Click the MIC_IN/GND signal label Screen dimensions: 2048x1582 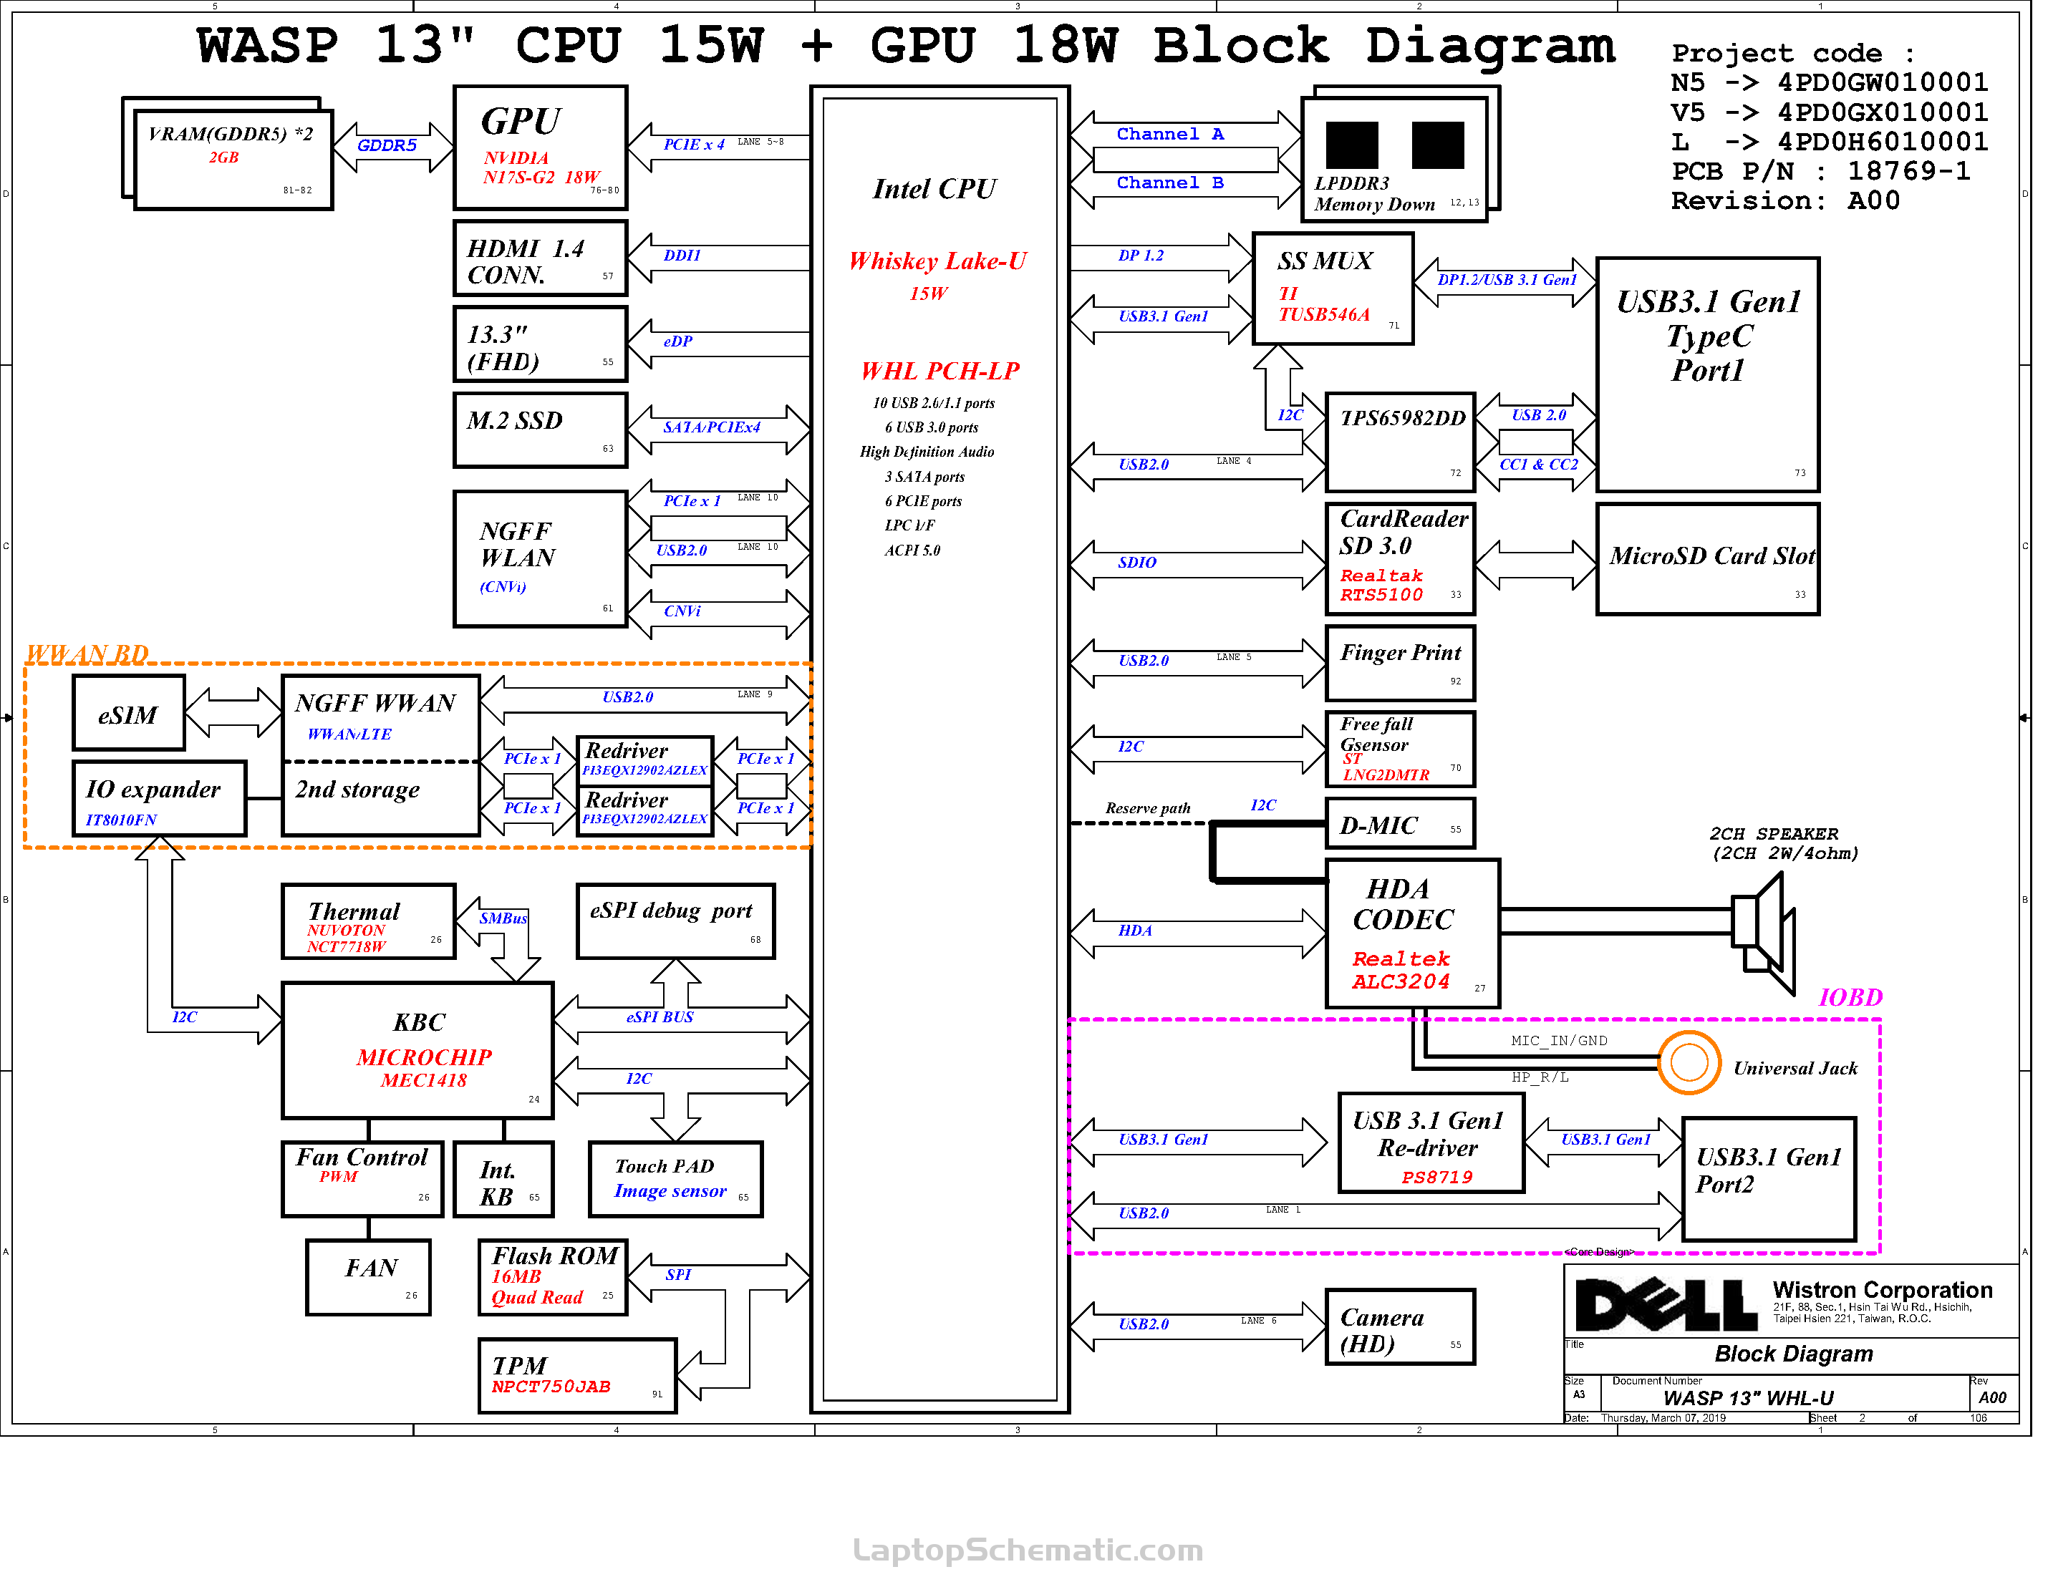1560,1040
